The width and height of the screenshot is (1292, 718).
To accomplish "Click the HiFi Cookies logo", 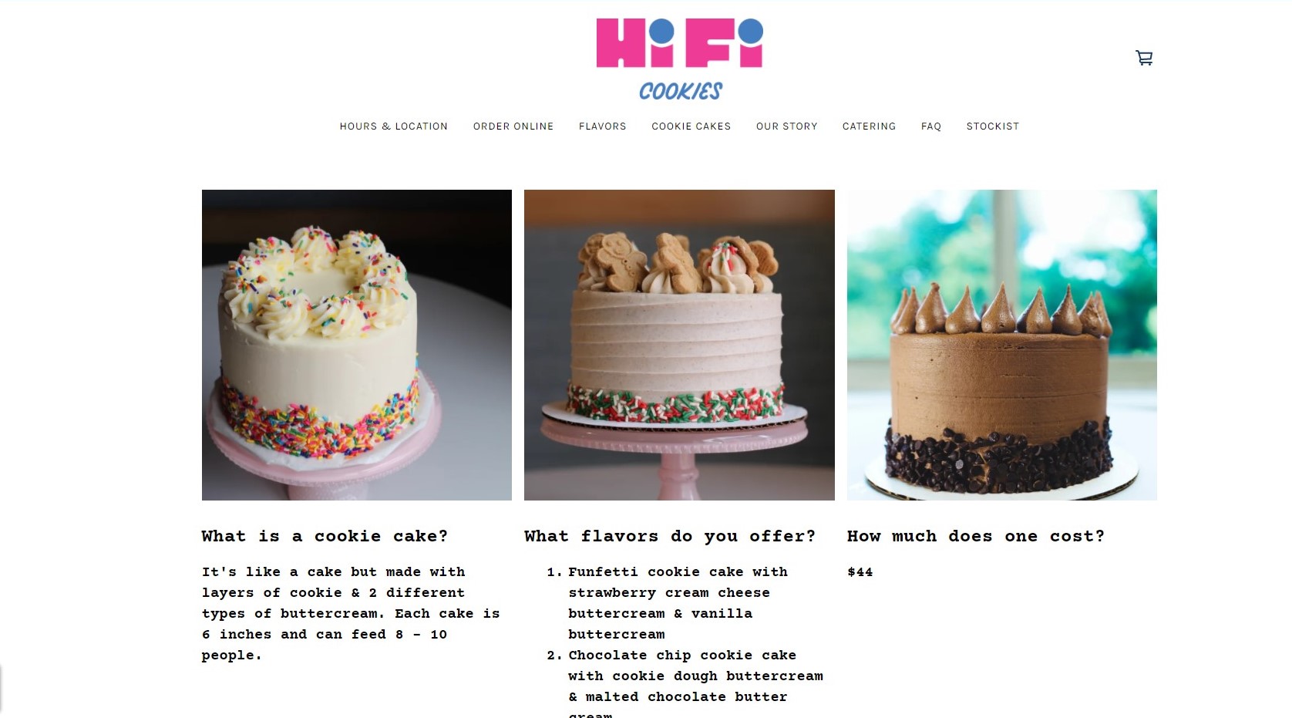I will (679, 60).
